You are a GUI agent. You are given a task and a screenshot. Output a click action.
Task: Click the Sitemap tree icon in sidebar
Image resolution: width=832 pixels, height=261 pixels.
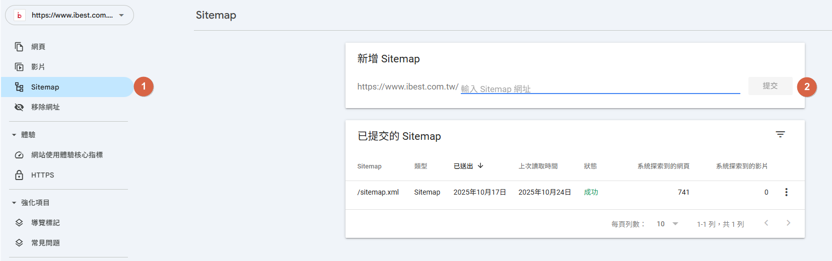[19, 87]
